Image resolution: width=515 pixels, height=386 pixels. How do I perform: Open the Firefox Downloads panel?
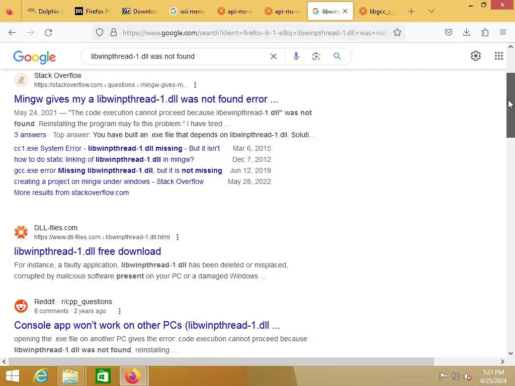466,32
